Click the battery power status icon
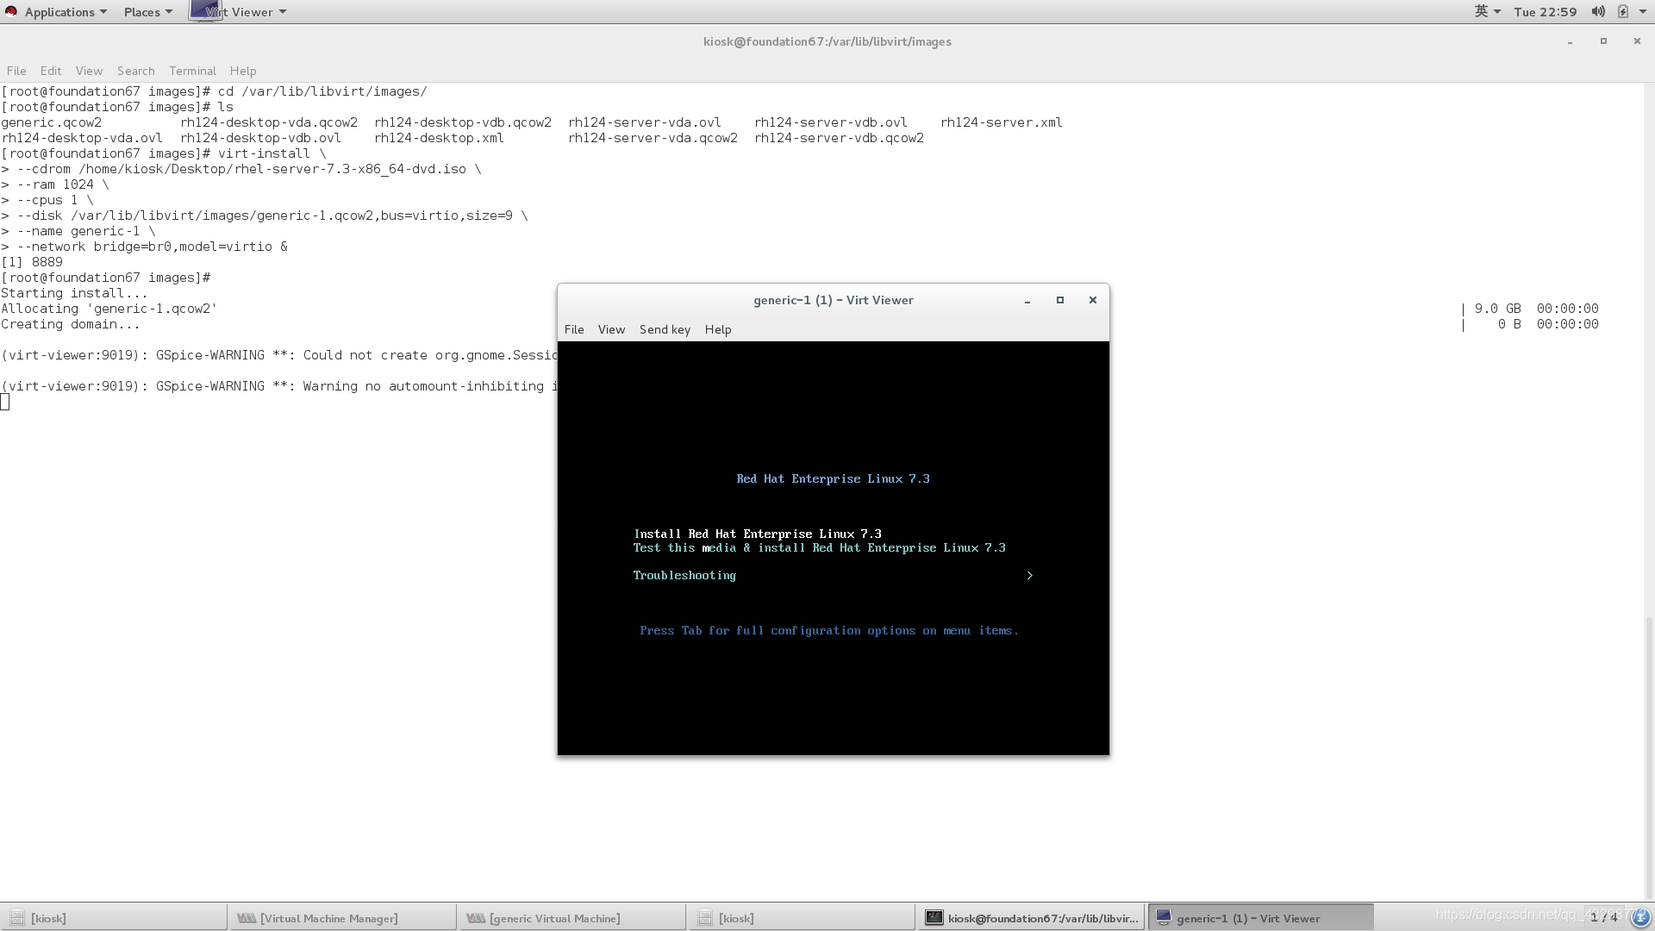This screenshot has width=1655, height=931. click(x=1622, y=11)
